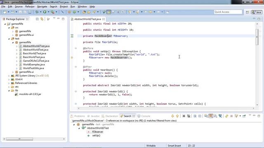This screenshot has height=148, width=264.
Task: Click the Open Task folder icon
Action: coord(89,12)
